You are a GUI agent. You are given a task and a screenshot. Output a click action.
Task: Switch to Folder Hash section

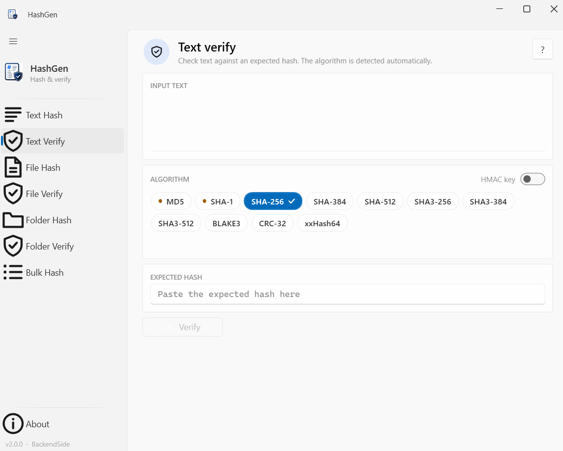tap(62, 220)
